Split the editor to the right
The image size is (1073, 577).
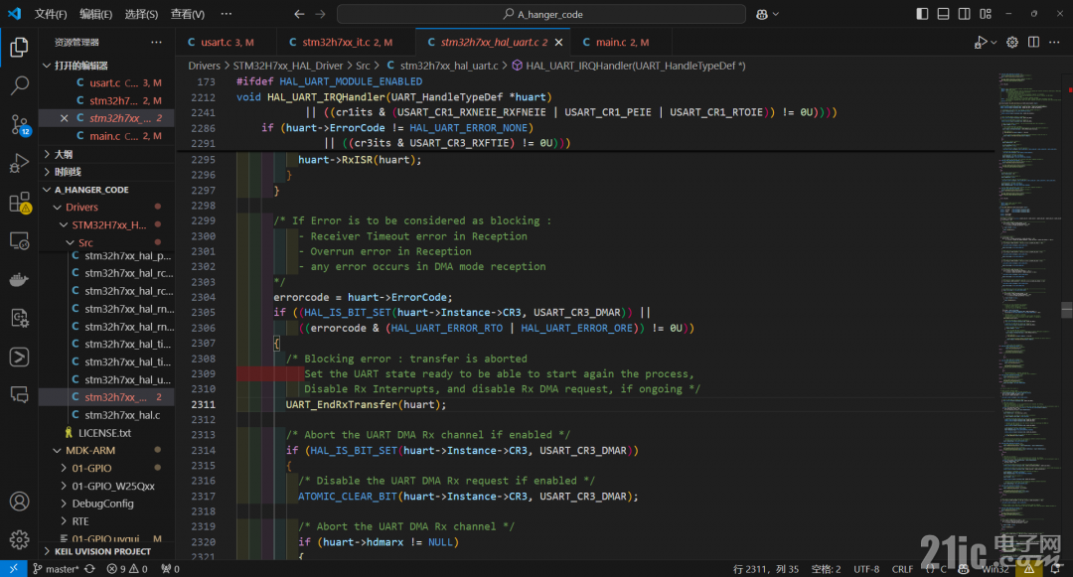tap(1033, 43)
